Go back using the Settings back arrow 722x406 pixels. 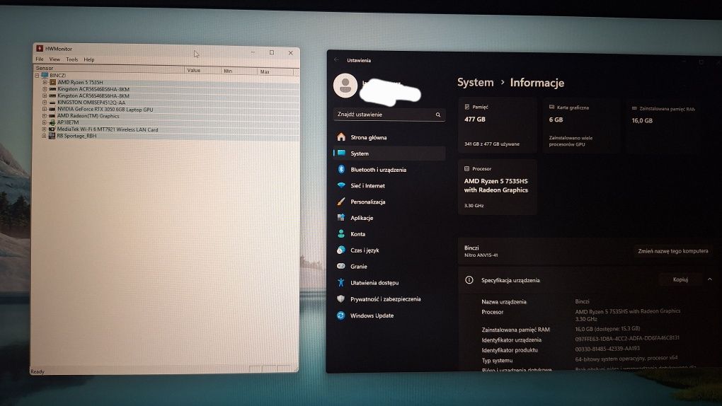pos(337,59)
